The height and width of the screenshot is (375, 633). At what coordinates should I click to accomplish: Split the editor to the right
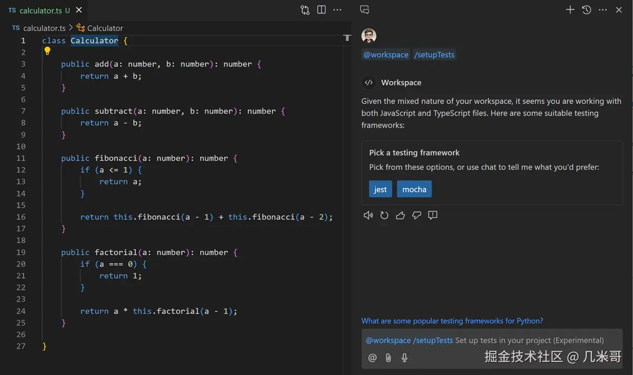322,10
